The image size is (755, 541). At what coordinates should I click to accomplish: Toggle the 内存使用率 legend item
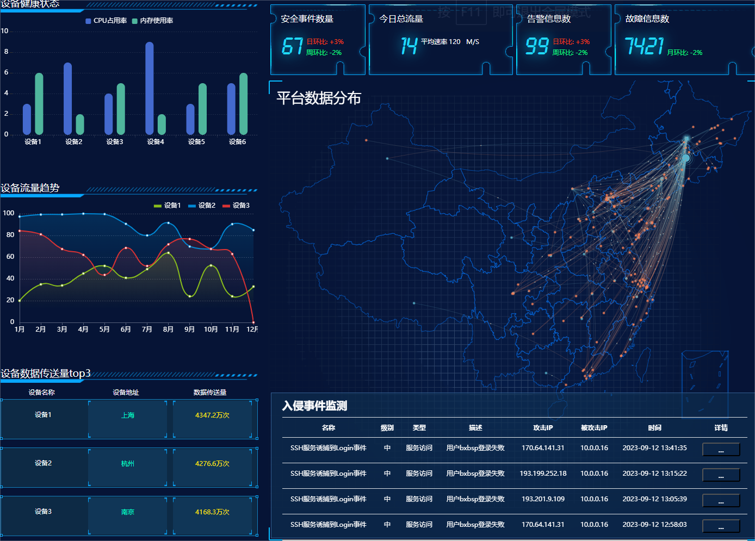click(152, 21)
